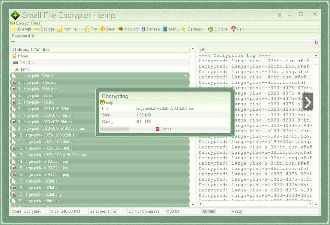Click the 50 Mb status slider
This screenshot has height=225, width=330.
(215, 211)
